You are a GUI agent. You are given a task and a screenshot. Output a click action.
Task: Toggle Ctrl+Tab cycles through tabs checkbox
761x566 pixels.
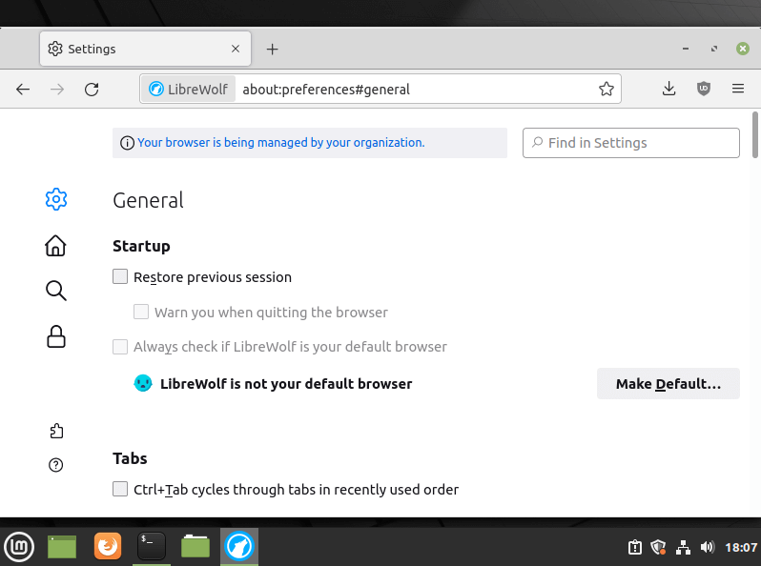pos(120,490)
